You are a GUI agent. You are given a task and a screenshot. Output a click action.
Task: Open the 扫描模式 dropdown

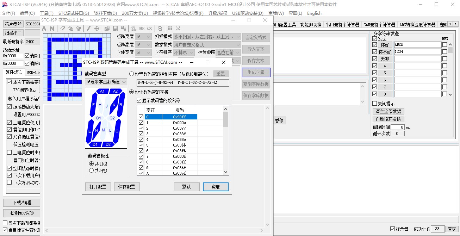point(207,37)
